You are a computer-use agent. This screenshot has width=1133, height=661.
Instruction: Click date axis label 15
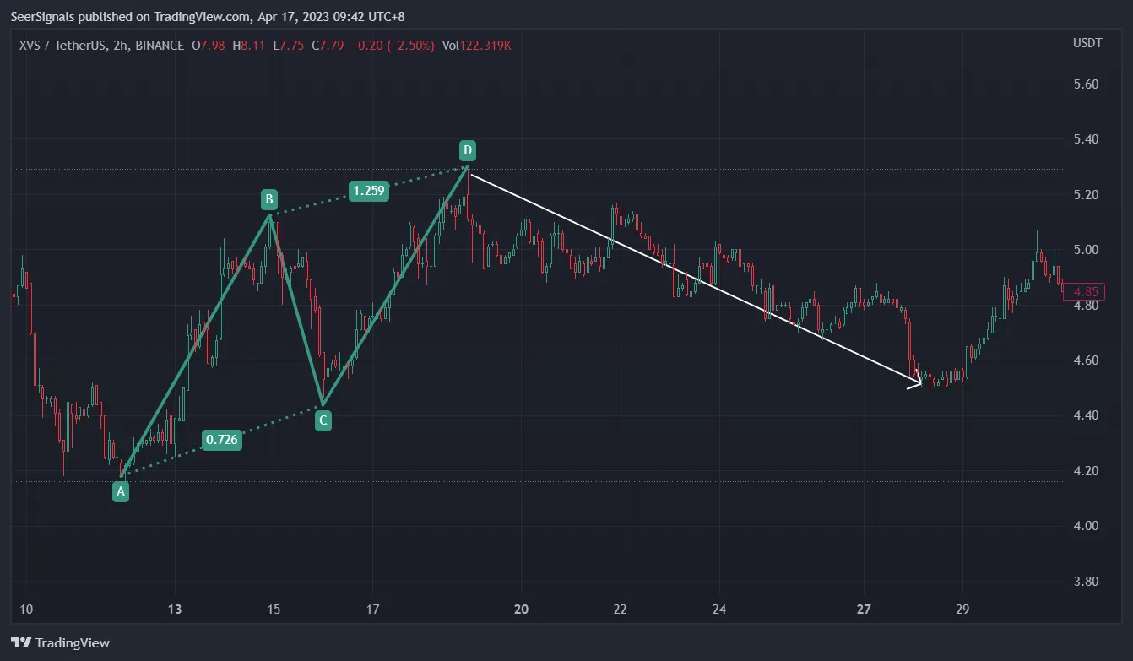pyautogui.click(x=274, y=610)
